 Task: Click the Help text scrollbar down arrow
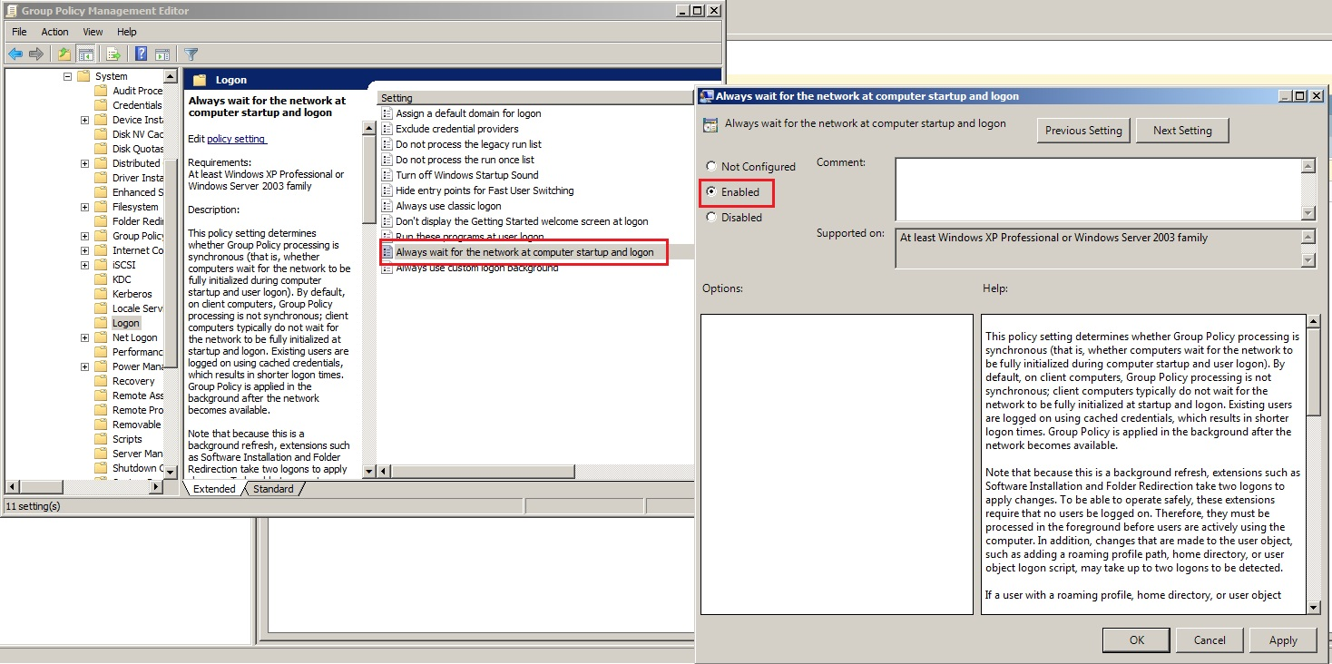(x=1312, y=606)
